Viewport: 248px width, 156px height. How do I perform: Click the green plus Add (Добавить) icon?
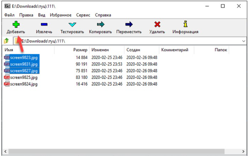pyautogui.click(x=16, y=25)
